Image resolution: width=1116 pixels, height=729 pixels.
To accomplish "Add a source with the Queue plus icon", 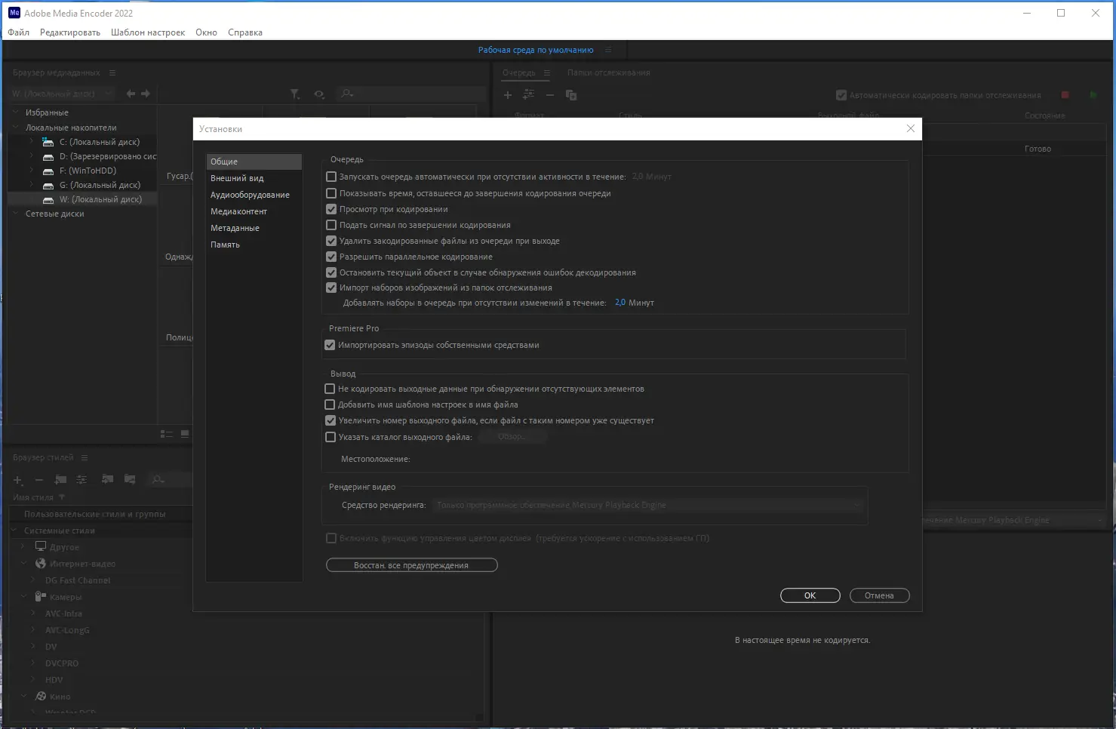I will coord(508,95).
